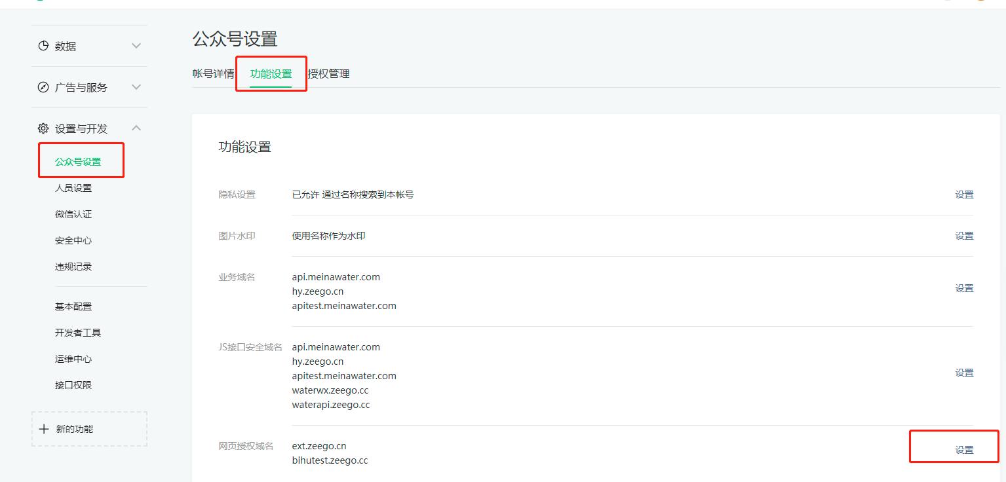
Task: Click 设置 link in the 隐私设置 row
Action: 964,195
